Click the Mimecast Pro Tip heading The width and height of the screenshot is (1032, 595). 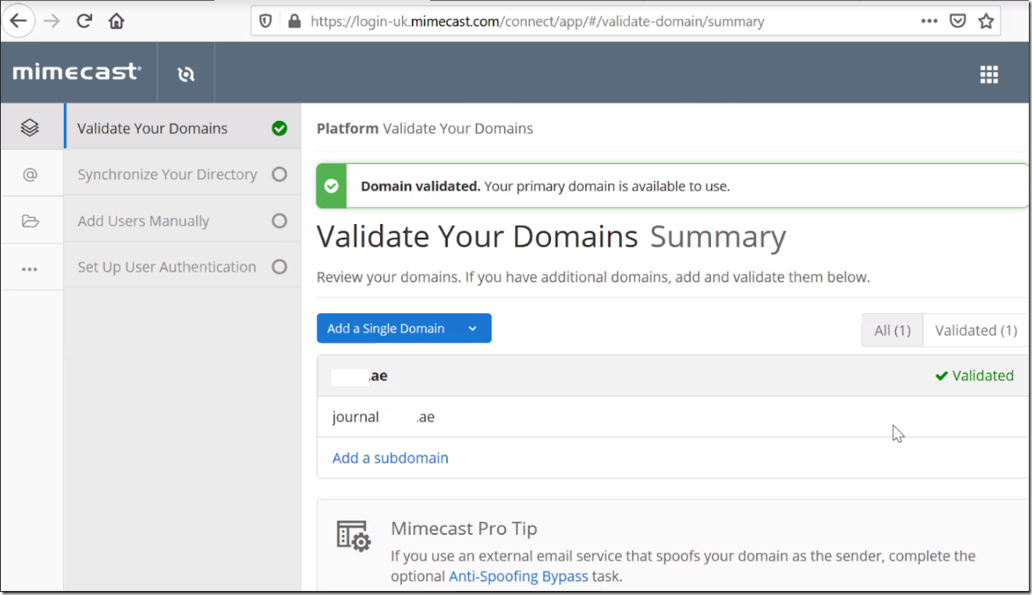[x=464, y=529]
